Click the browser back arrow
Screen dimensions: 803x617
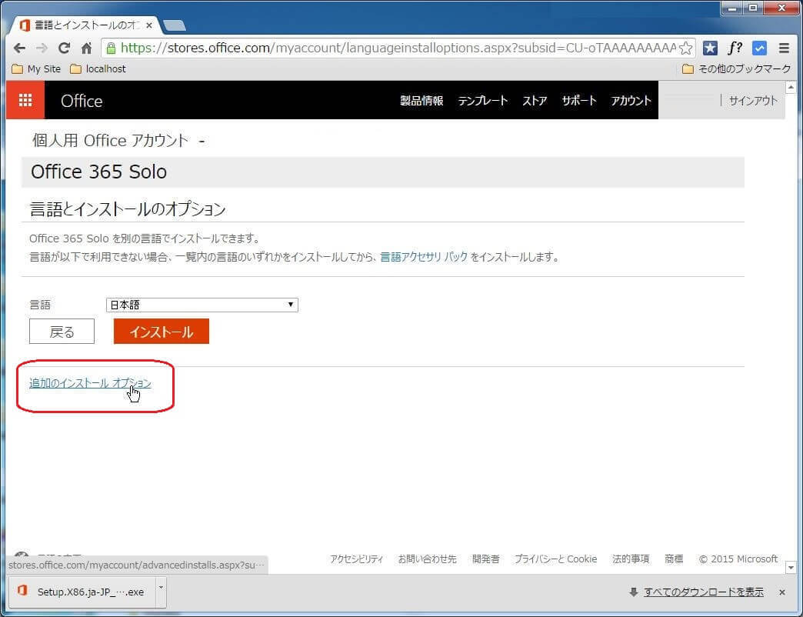point(19,48)
